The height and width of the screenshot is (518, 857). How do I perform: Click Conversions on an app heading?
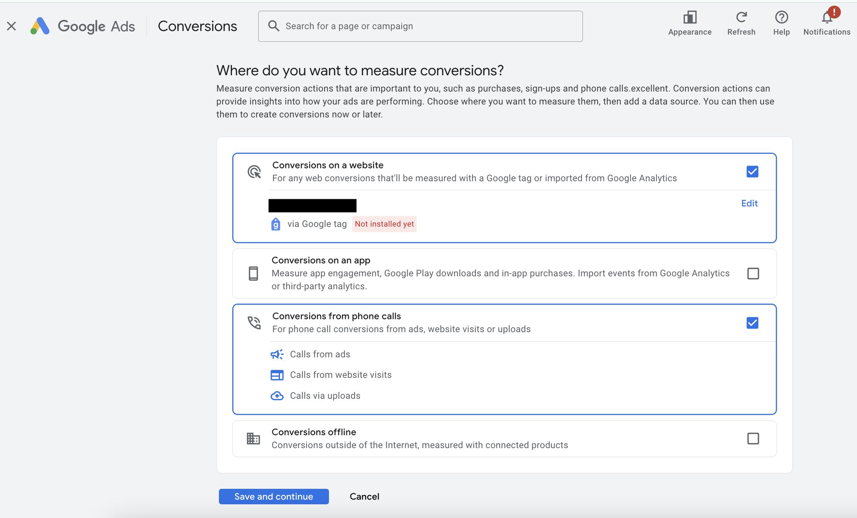(x=321, y=260)
